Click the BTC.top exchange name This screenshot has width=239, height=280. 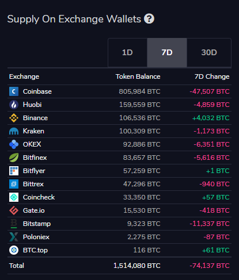(x=35, y=250)
